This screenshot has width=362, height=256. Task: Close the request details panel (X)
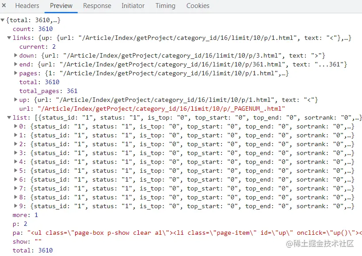(4, 5)
